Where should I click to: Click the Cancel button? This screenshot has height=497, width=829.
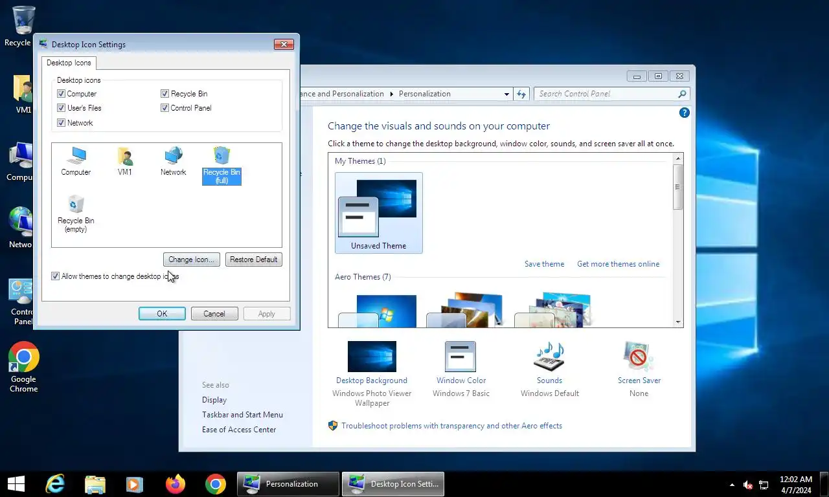(x=214, y=314)
